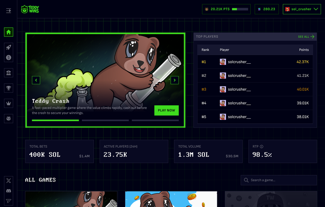The image size is (325, 207).
Task: Click the Total Volume 1.3M SOL card
Action: tap(208, 151)
